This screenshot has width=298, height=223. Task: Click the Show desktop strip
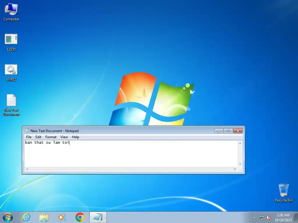[296, 217]
